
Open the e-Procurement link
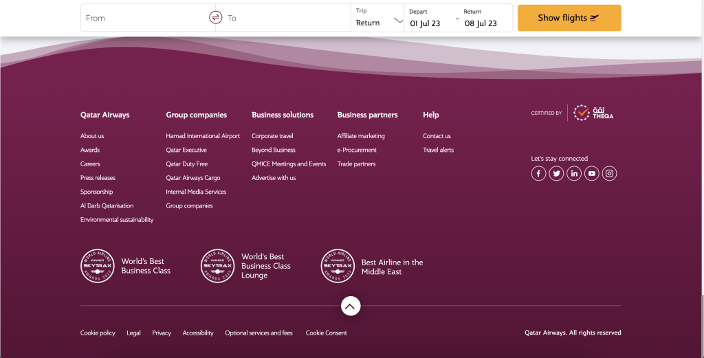pyautogui.click(x=357, y=150)
